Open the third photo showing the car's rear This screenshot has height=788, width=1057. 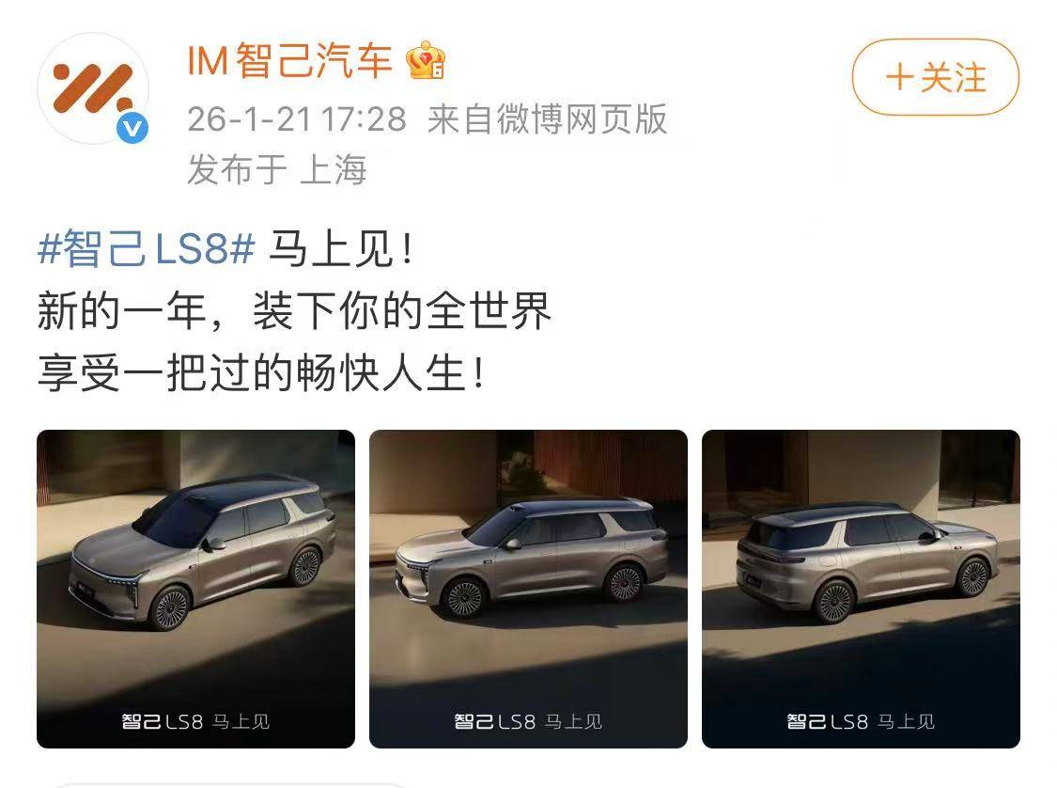click(861, 589)
